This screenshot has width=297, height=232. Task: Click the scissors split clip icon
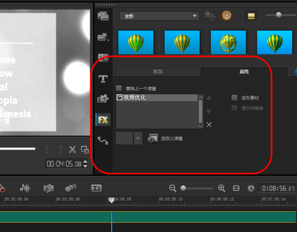72,149
